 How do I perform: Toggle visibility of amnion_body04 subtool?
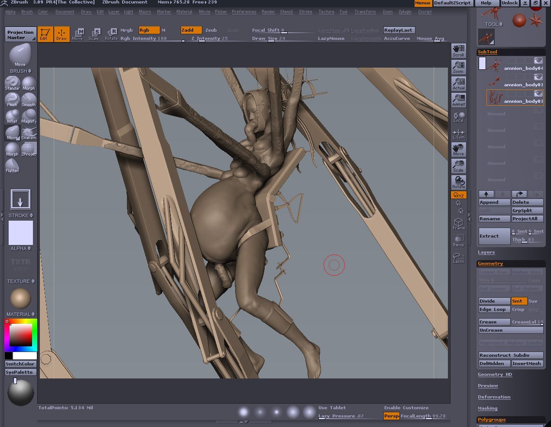[x=538, y=61]
